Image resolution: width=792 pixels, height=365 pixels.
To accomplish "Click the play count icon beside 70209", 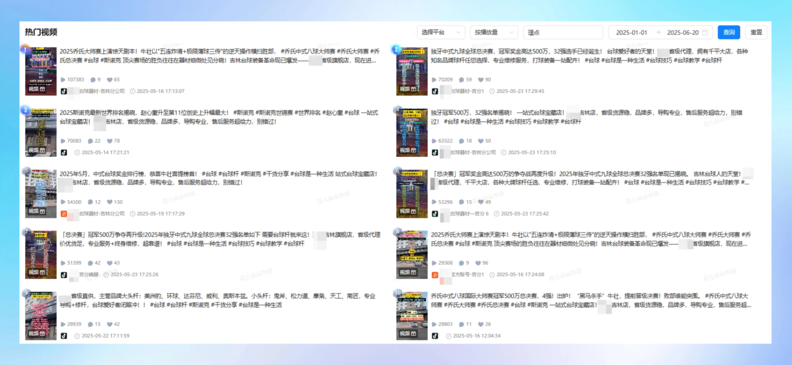I will click(x=434, y=80).
